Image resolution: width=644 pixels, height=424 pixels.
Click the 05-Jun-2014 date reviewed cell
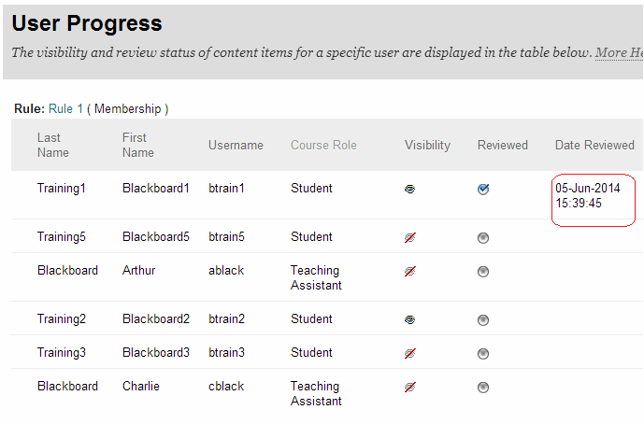[588, 196]
